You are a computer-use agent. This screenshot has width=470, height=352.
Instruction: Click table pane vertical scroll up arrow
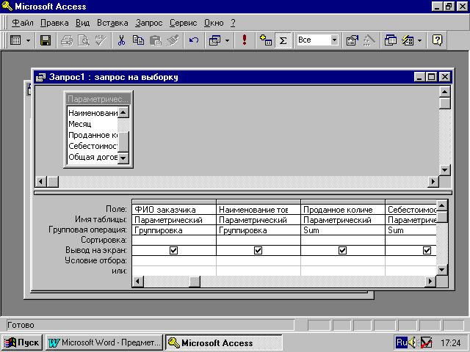(444, 92)
